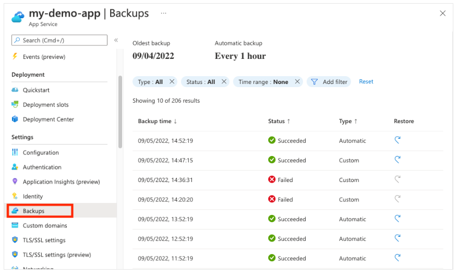Image resolution: width=457 pixels, height=278 pixels.
Task: Sort by the Type column header
Action: point(348,121)
